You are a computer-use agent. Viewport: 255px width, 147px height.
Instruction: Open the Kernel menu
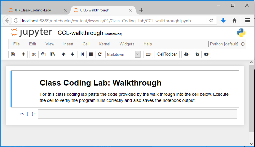point(104,44)
